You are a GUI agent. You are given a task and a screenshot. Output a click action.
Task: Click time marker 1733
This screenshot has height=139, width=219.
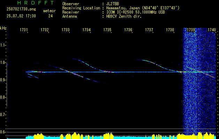click(x=65, y=30)
